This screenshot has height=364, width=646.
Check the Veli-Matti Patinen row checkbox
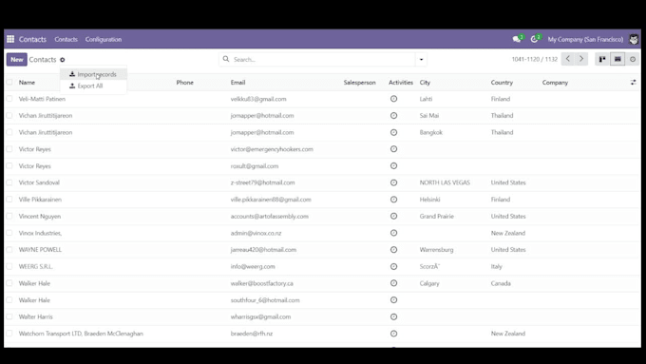tap(9, 99)
